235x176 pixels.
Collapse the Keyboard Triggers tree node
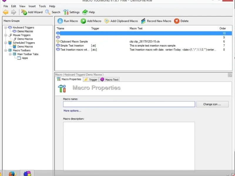pyautogui.click(x=6, y=28)
